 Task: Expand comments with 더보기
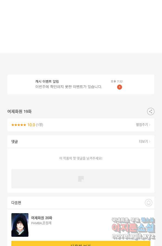(x=143, y=141)
